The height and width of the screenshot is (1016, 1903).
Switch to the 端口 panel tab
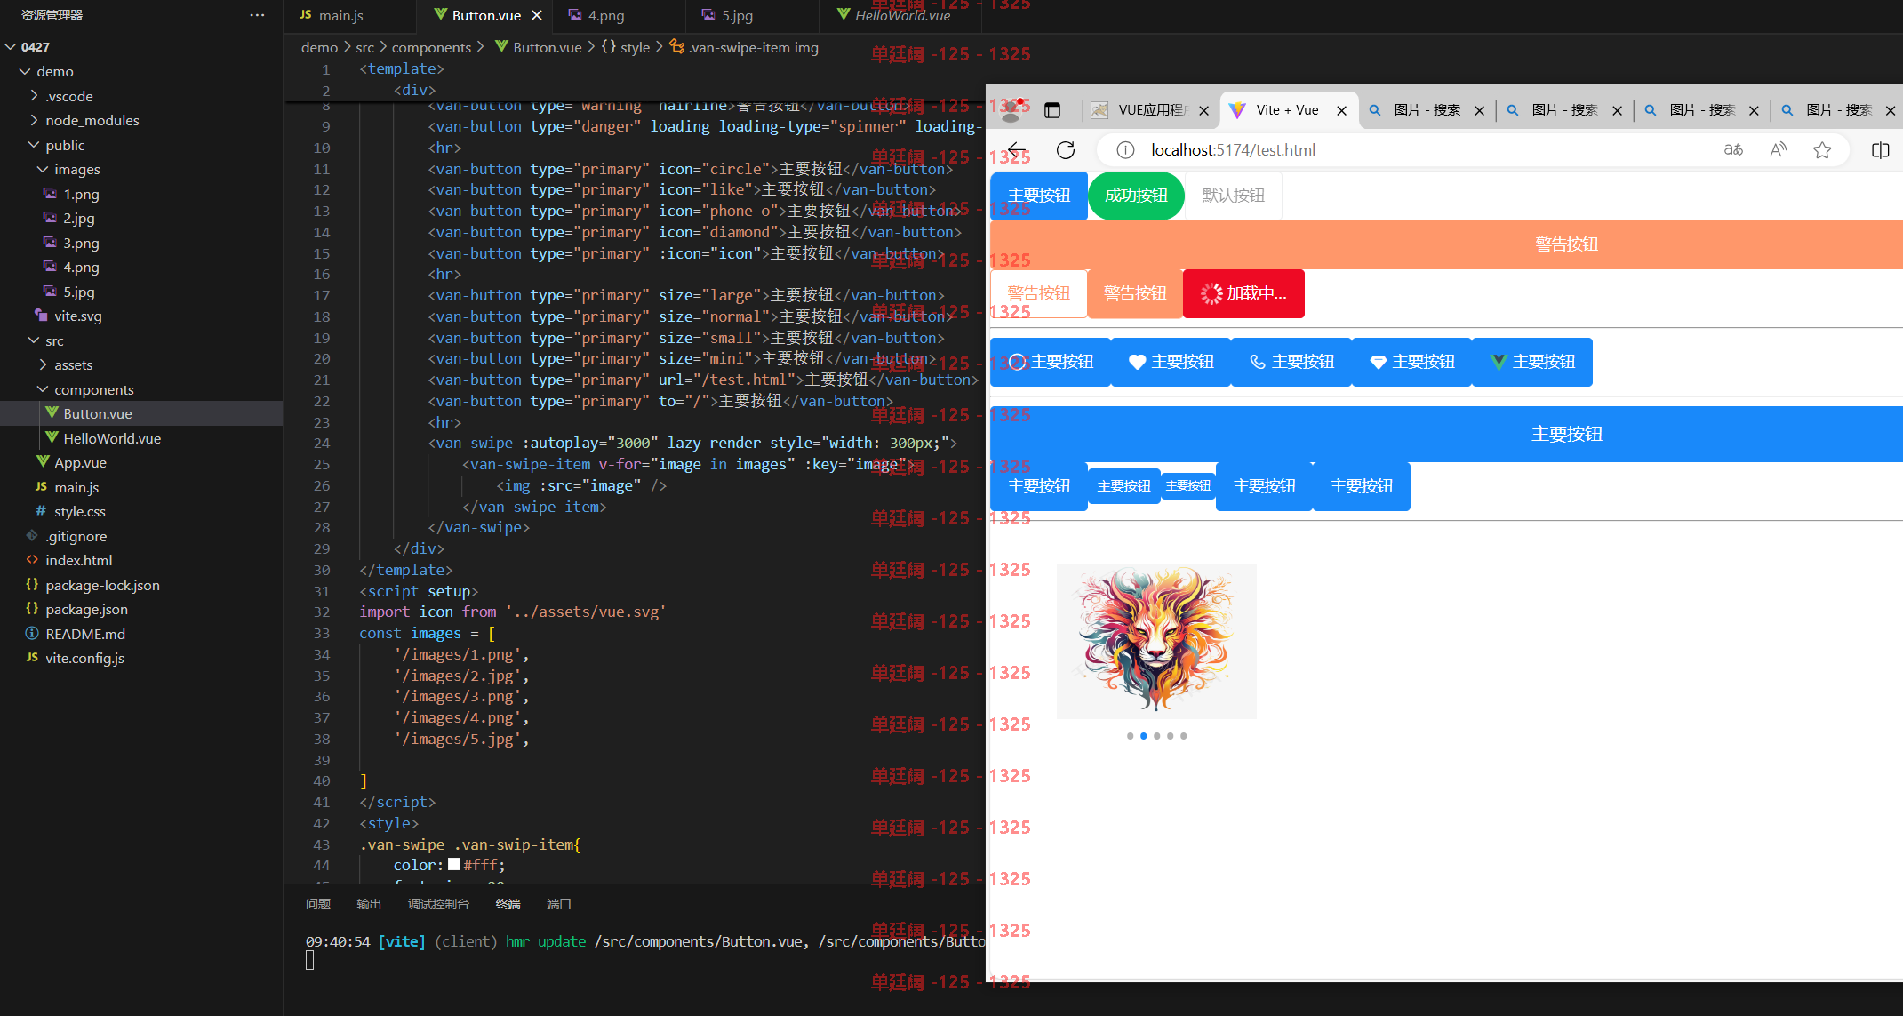click(x=559, y=904)
